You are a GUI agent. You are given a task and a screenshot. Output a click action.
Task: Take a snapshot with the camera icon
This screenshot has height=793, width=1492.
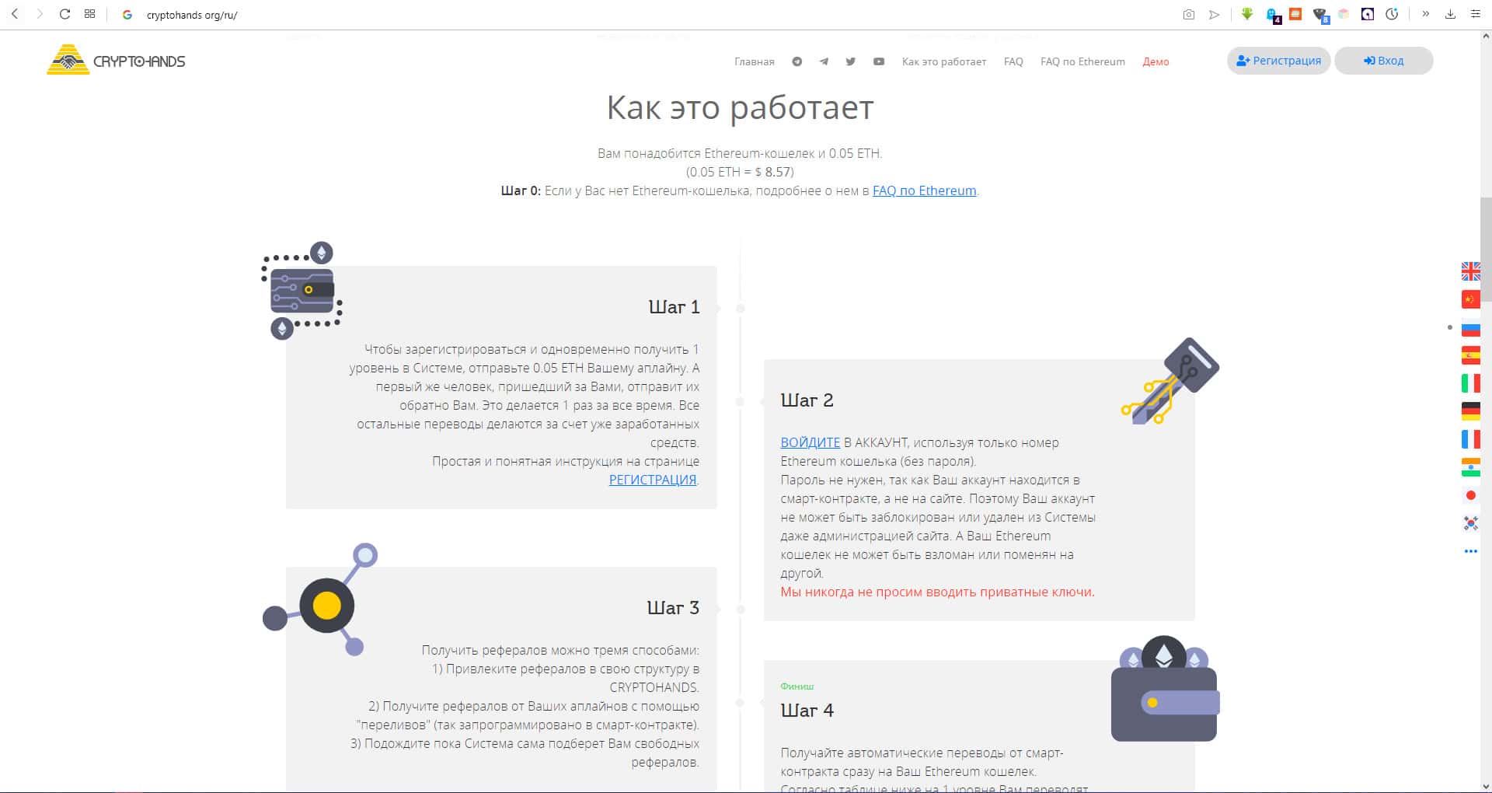pos(1188,14)
